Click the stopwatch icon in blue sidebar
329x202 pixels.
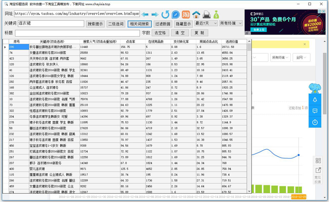click(x=315, y=122)
